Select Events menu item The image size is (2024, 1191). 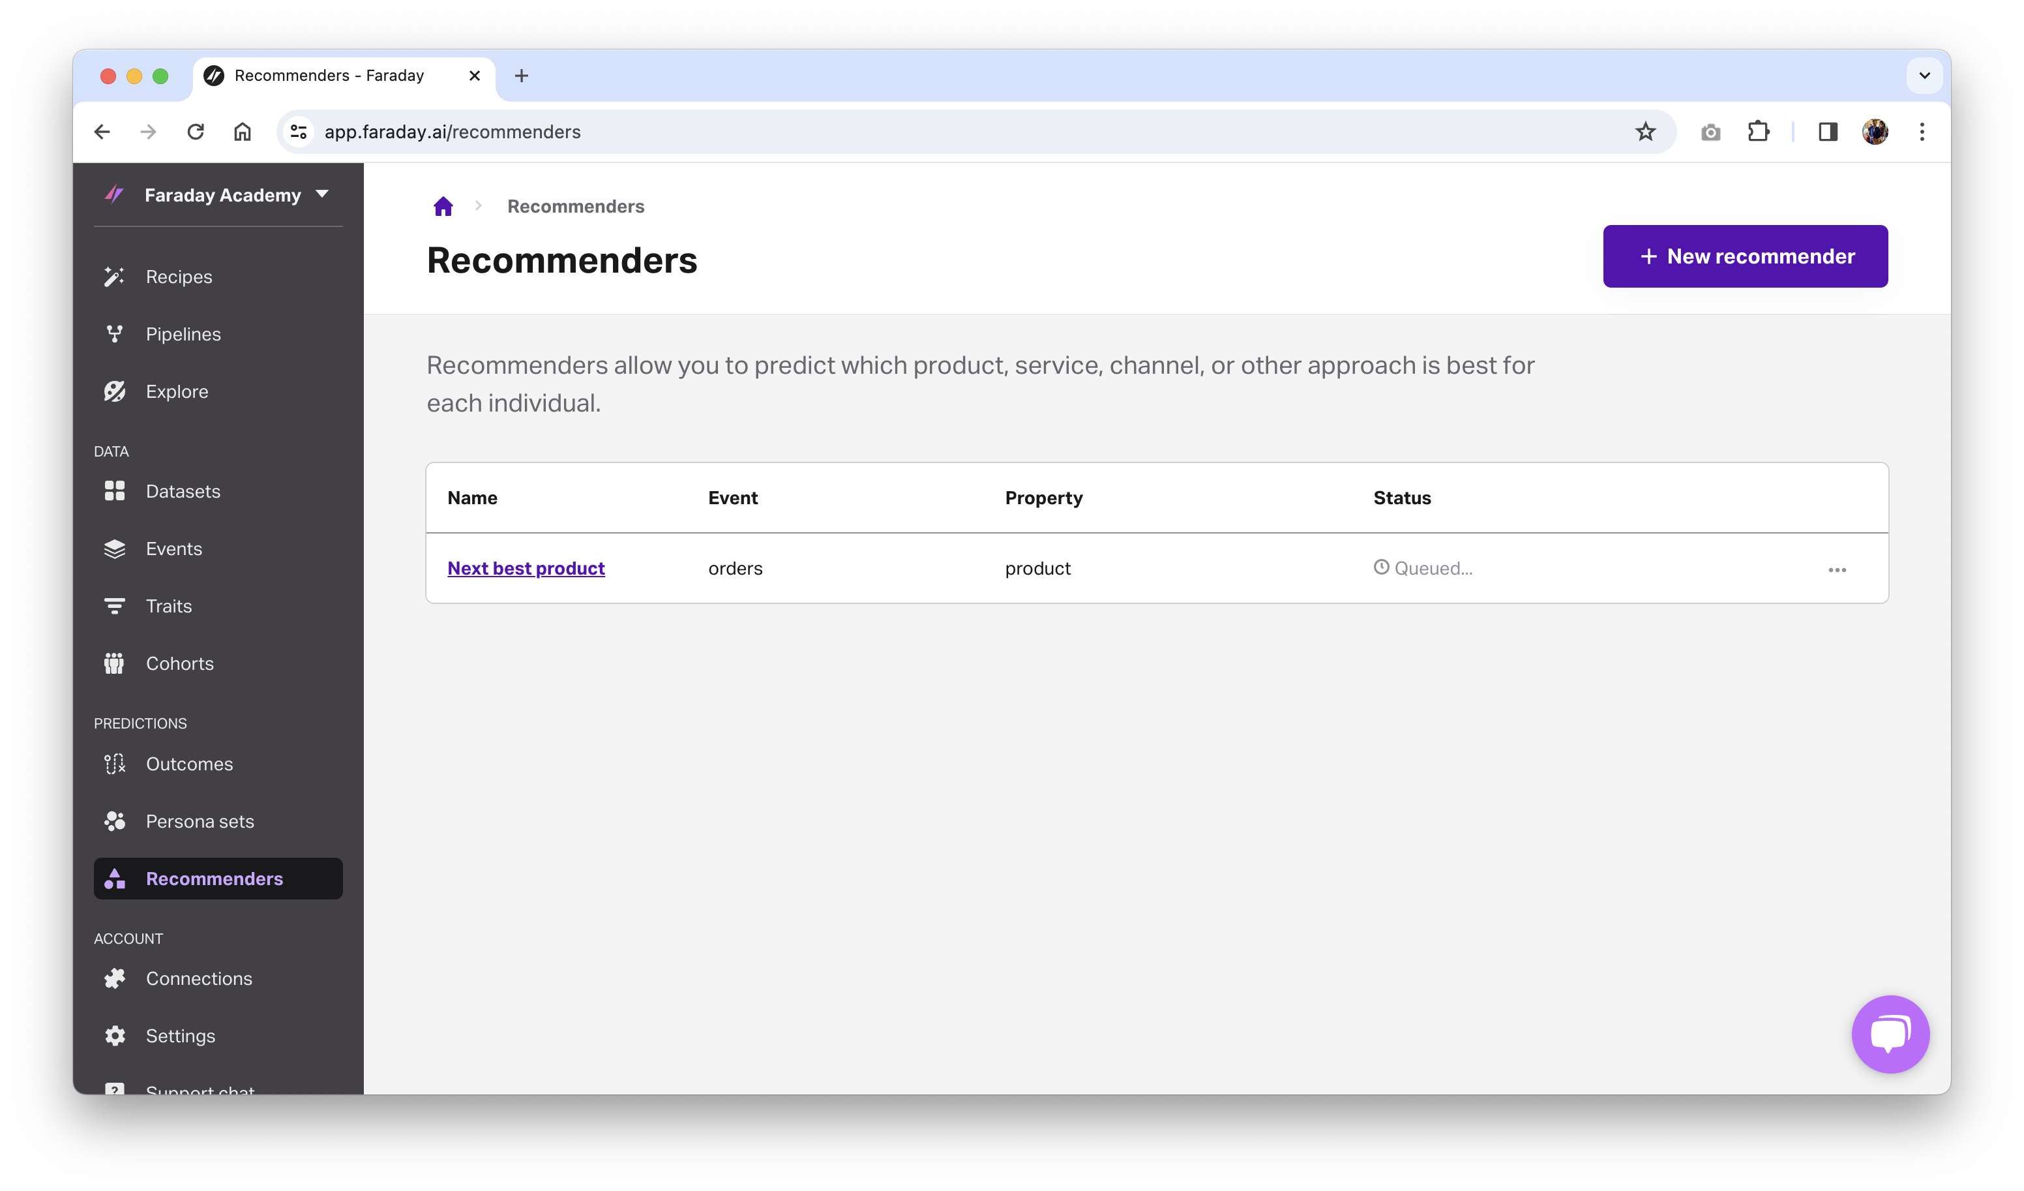pos(218,549)
